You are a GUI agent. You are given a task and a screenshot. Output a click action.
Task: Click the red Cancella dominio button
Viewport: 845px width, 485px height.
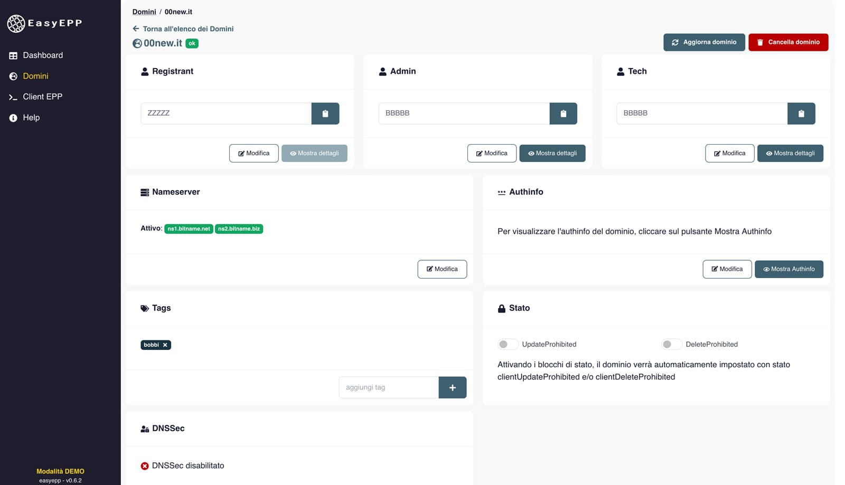pos(787,42)
